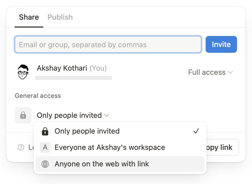Viewport: 252px width, 184px height.
Task: Click Akshay Kothari's avatar picture
Action: pyautogui.click(x=23, y=72)
